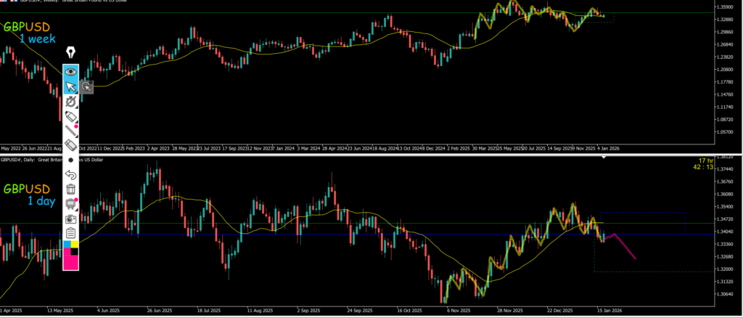
Task: Pick the cyan color swatch
Action: pyautogui.click(x=67, y=245)
